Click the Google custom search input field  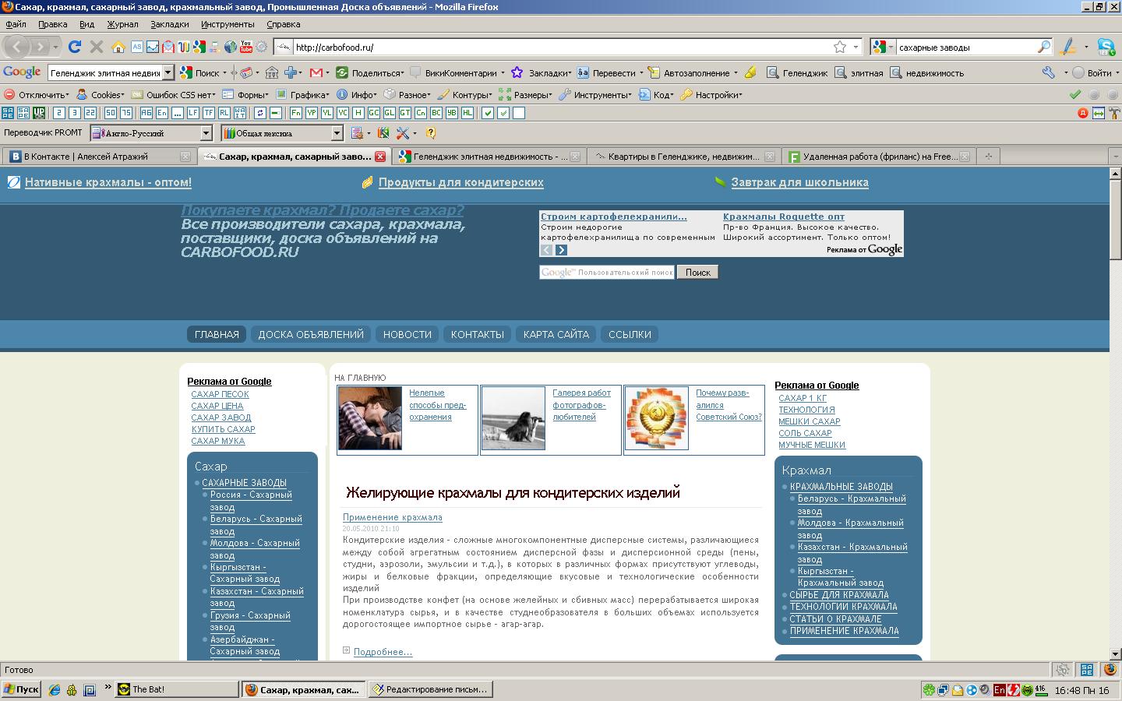pos(607,272)
